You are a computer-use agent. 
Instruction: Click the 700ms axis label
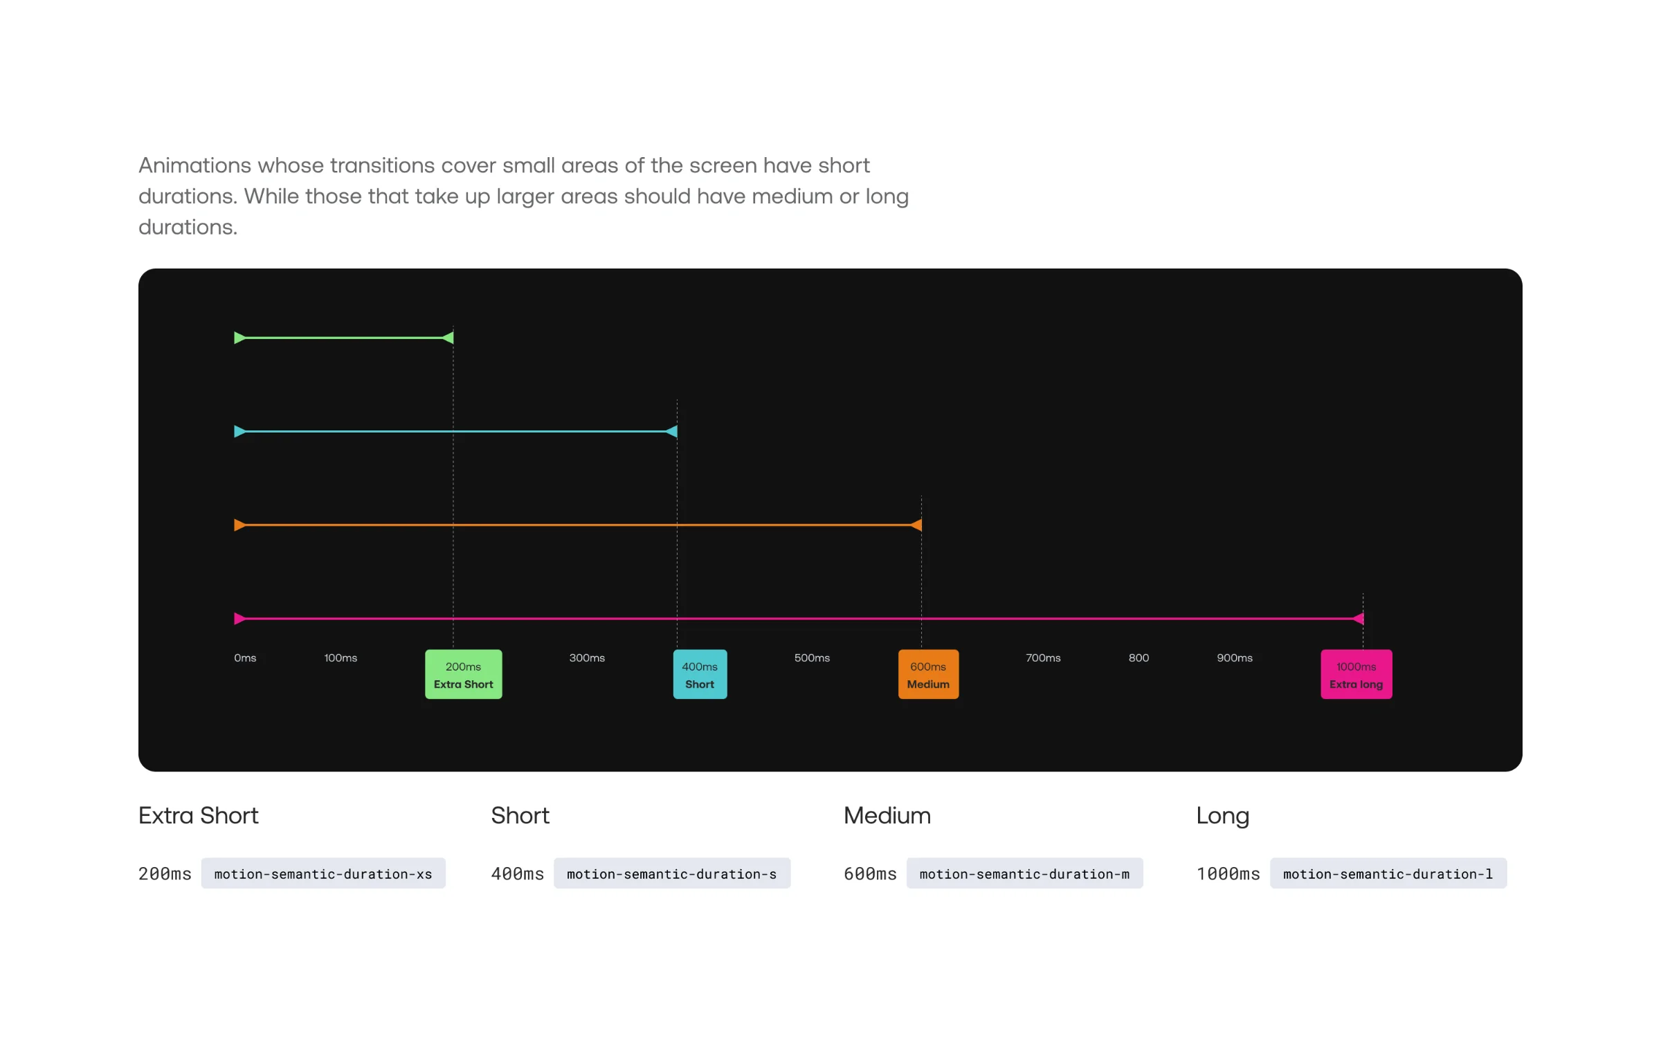pyautogui.click(x=1043, y=657)
